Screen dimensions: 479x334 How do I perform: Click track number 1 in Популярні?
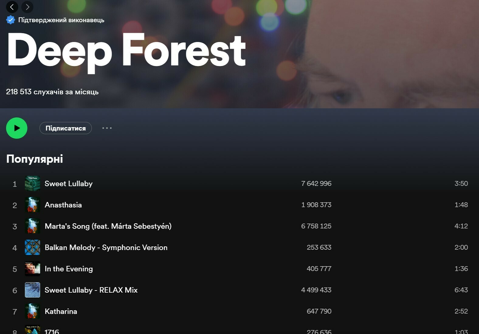[x=15, y=184]
